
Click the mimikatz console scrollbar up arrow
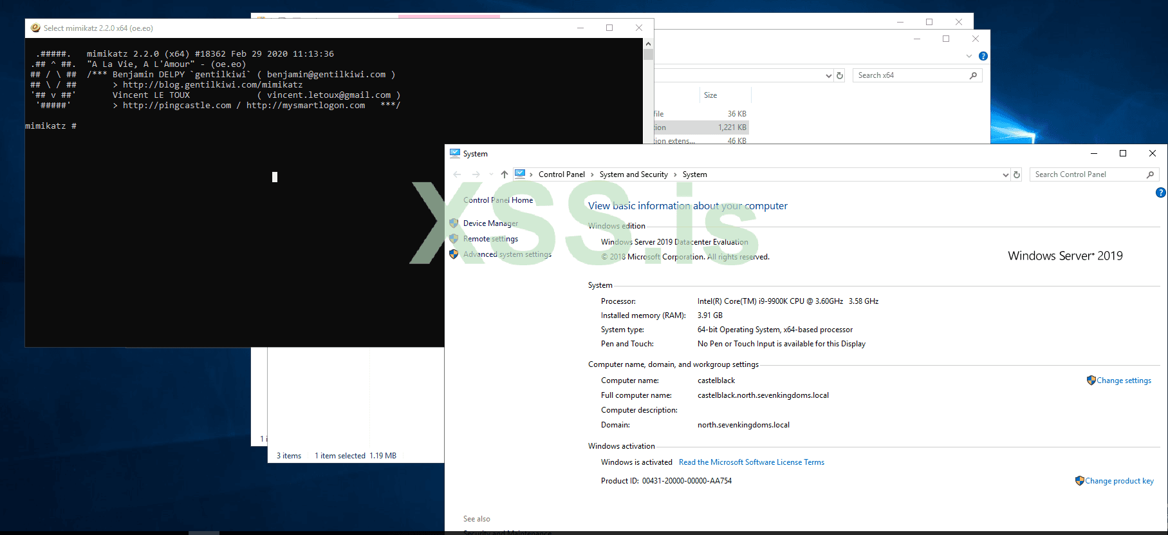648,44
